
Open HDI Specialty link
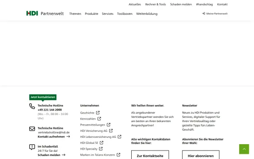[x=89, y=149]
